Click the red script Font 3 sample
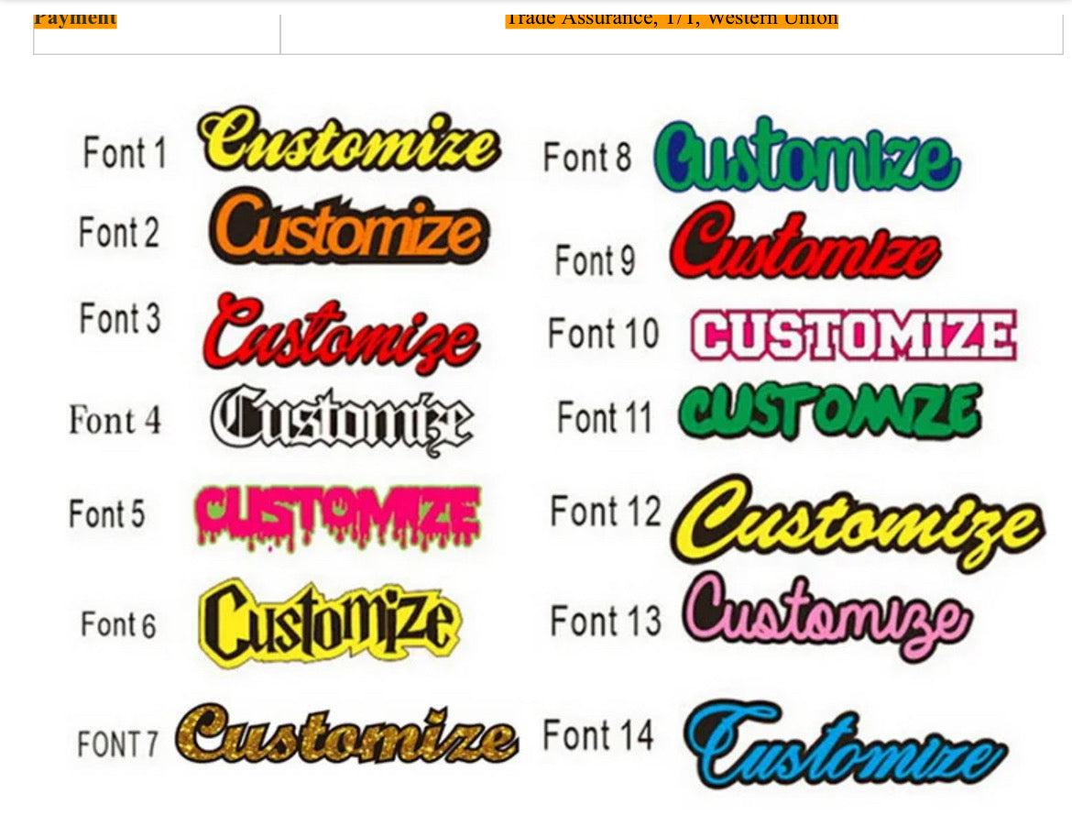 point(342,333)
